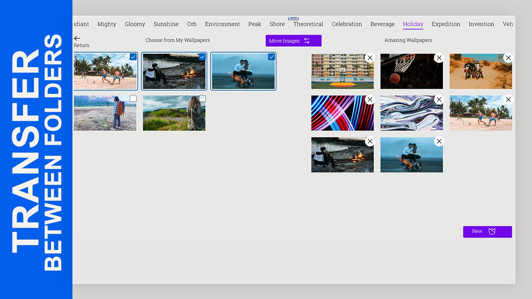Image resolution: width=532 pixels, height=299 pixels.
Task: Click the beach wallpaper thumbnail in Amazing Wallpapers
Action: tap(481, 113)
